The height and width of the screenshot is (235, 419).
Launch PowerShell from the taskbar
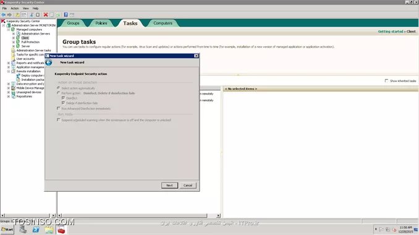[36, 229]
